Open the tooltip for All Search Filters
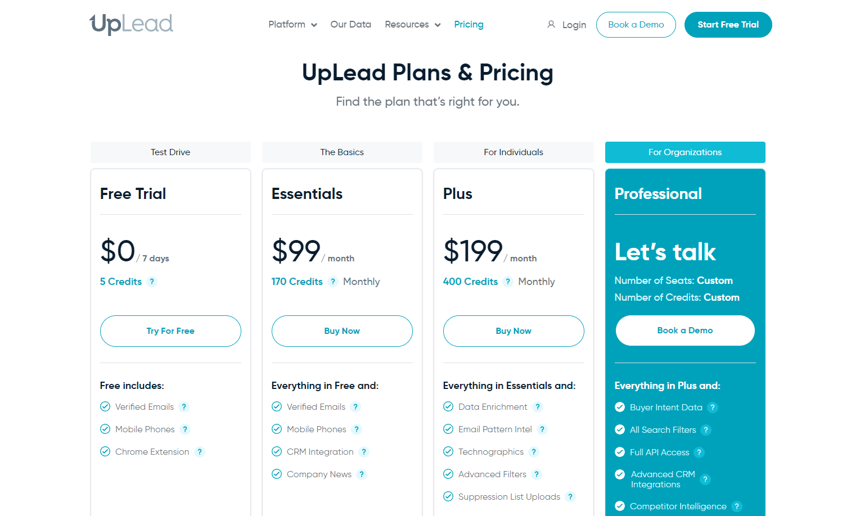The height and width of the screenshot is (516, 860). click(706, 429)
